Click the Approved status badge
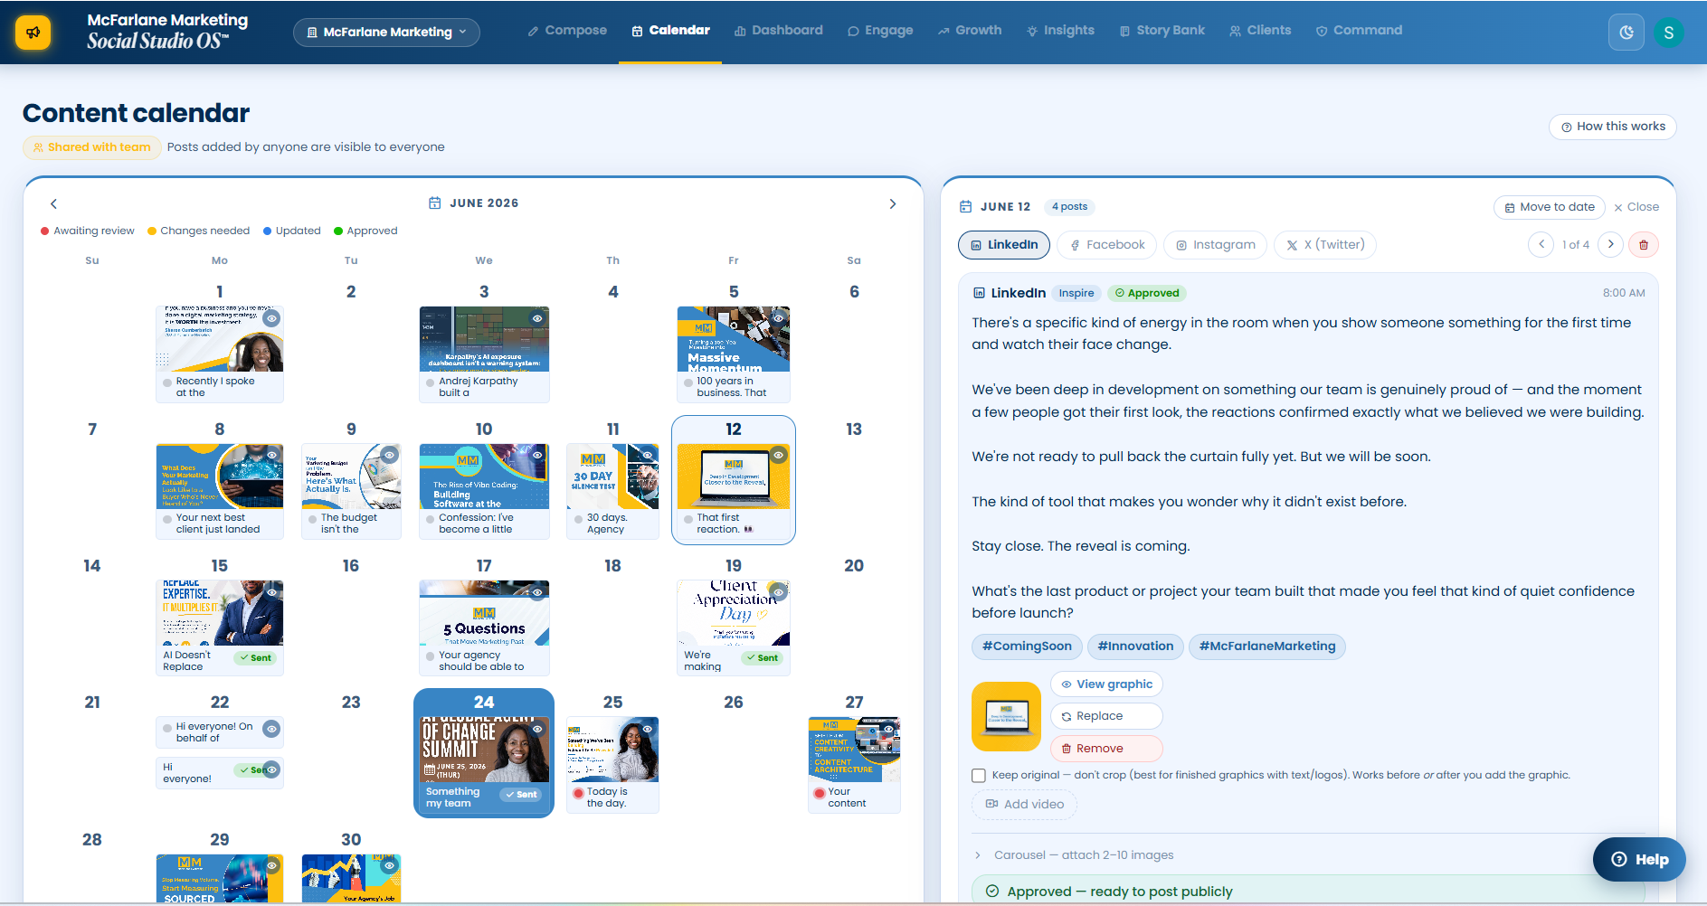Viewport: 1707px width, 906px height. point(1146,293)
